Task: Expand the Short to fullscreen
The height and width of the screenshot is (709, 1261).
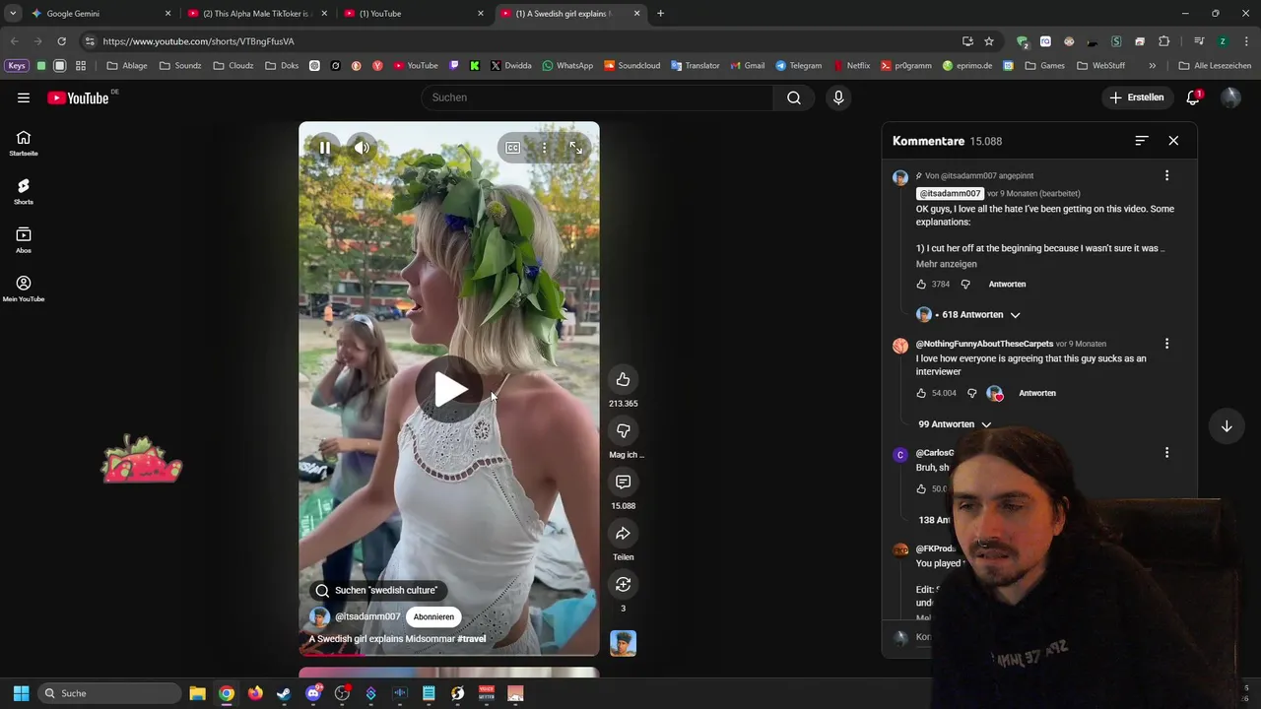Action: coord(576,148)
